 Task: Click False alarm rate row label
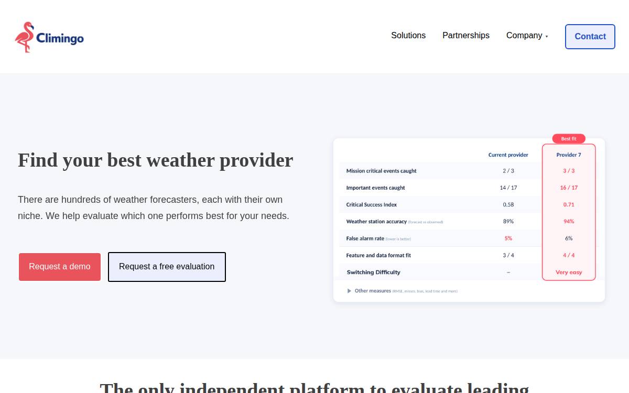365,238
